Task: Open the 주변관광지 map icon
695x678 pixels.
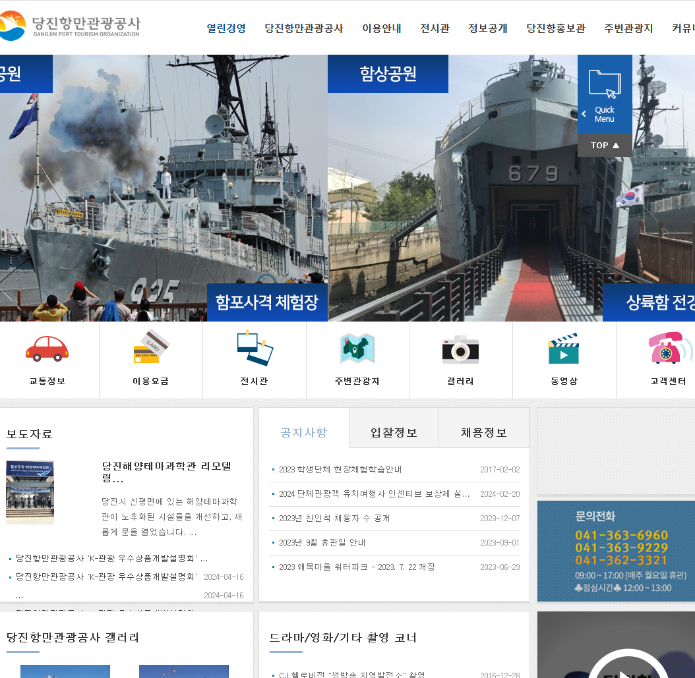Action: (x=357, y=348)
